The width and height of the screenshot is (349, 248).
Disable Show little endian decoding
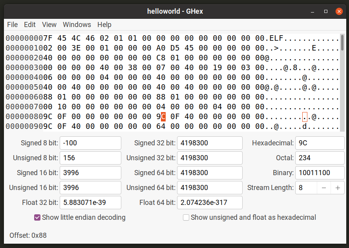[38, 217]
